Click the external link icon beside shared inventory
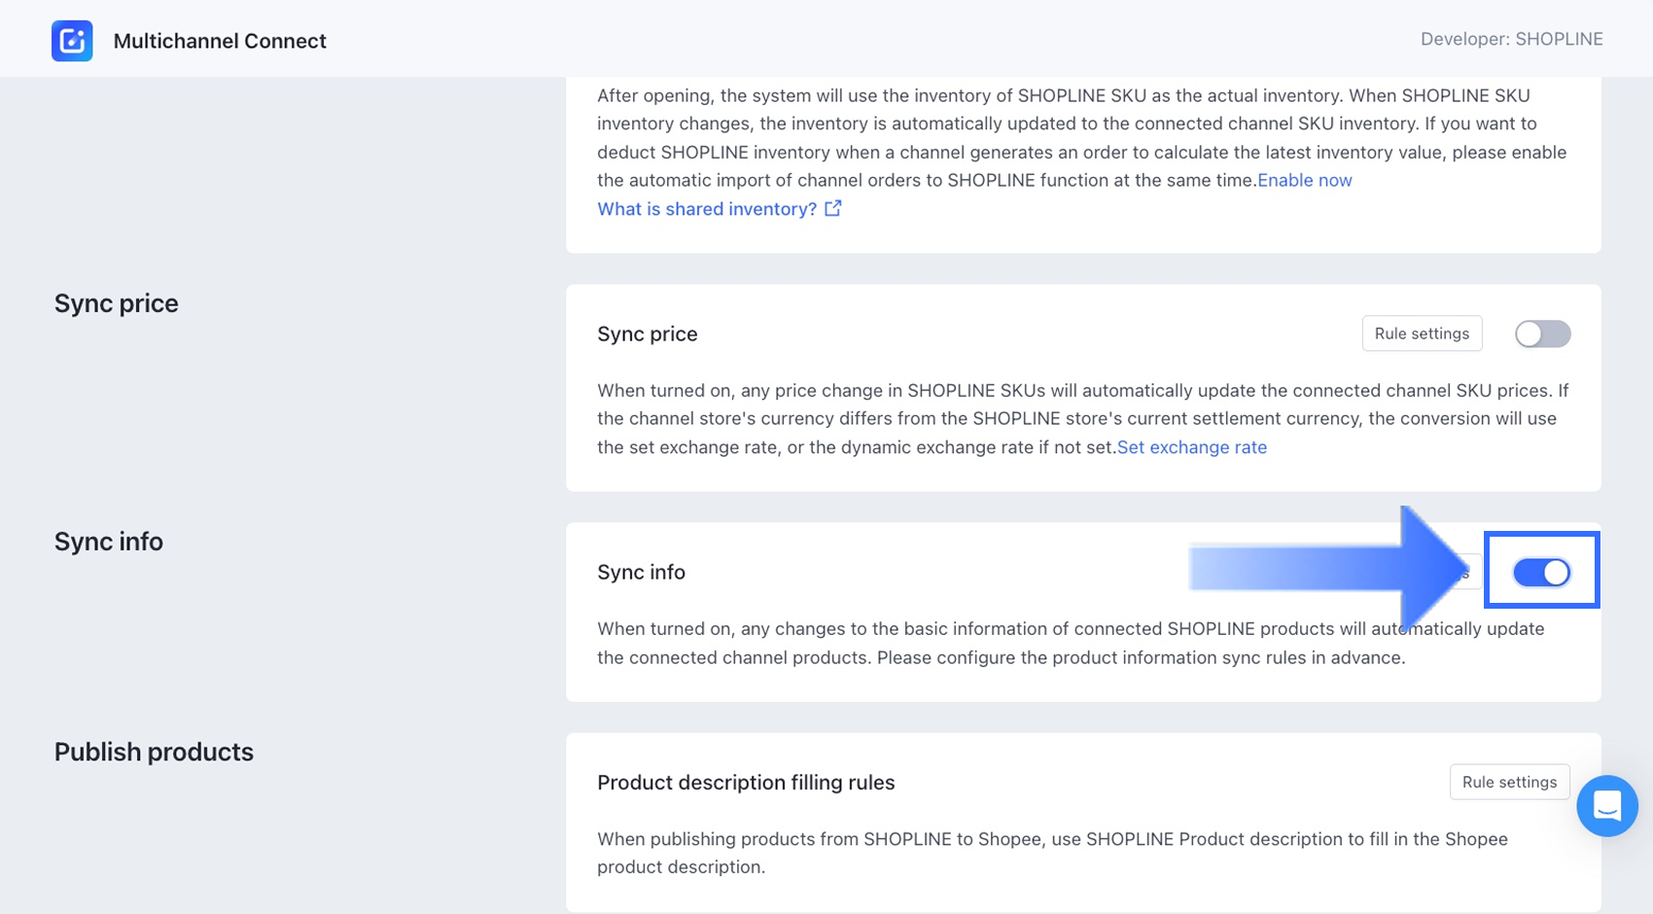The width and height of the screenshot is (1653, 914). click(x=833, y=208)
